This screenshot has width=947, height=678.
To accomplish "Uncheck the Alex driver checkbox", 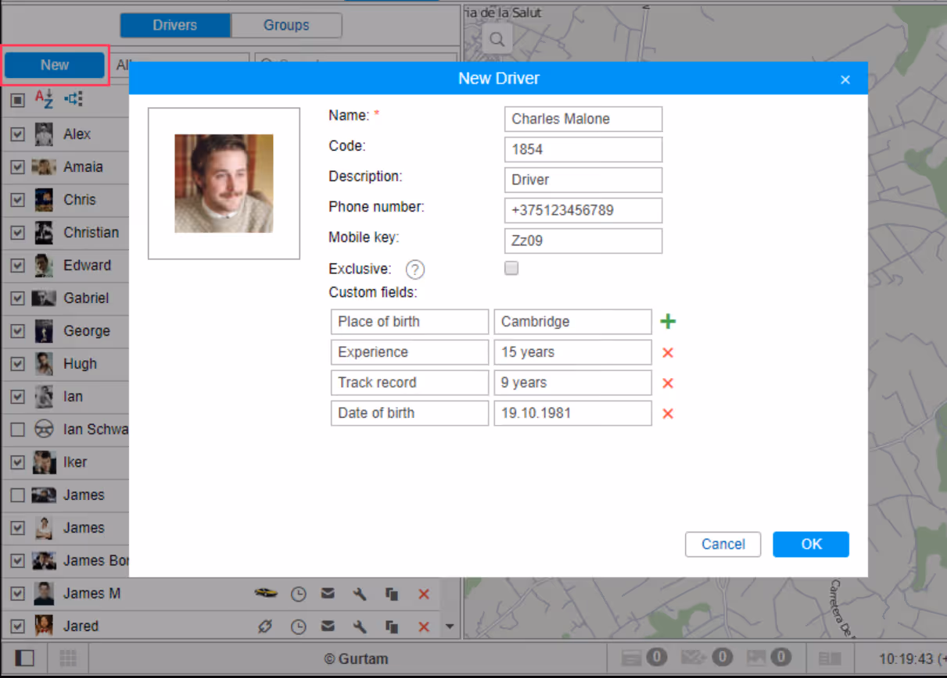I will pyautogui.click(x=17, y=134).
